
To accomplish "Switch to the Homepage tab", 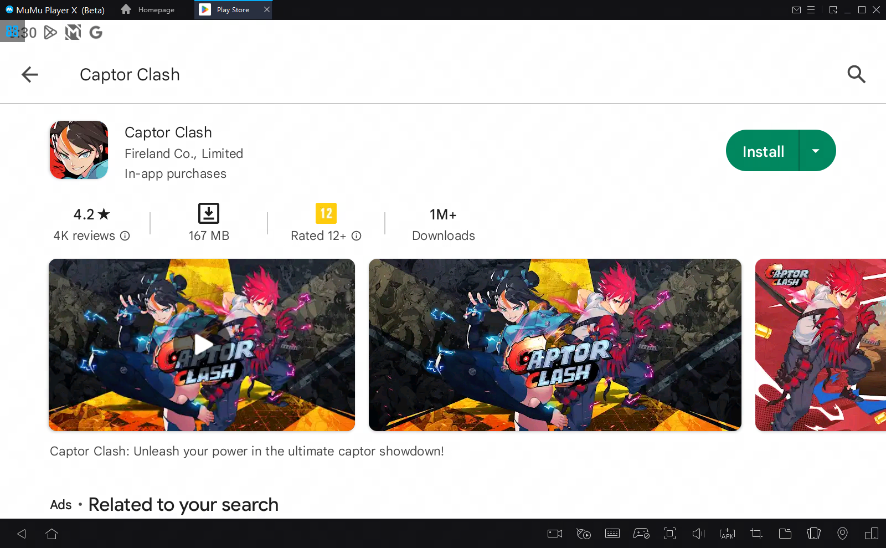I will point(148,10).
